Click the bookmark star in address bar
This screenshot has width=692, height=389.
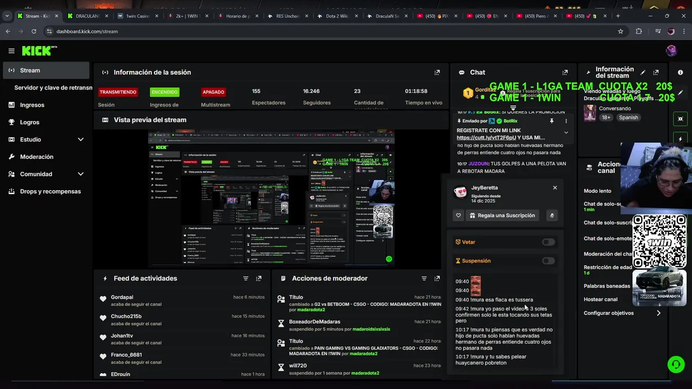coord(621,31)
